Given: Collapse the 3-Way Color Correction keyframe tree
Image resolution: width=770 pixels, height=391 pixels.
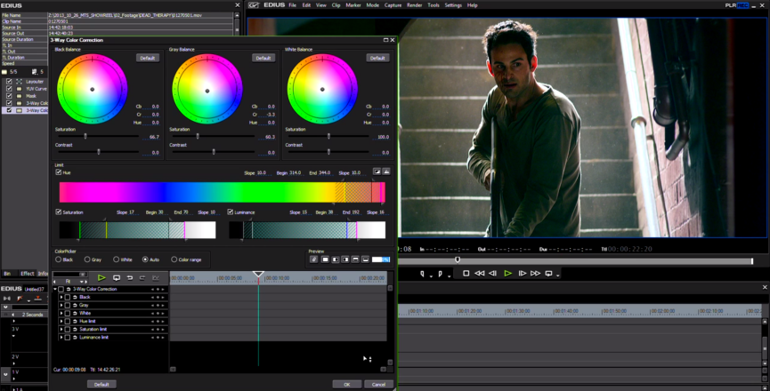Looking at the screenshot, I should [x=55, y=289].
